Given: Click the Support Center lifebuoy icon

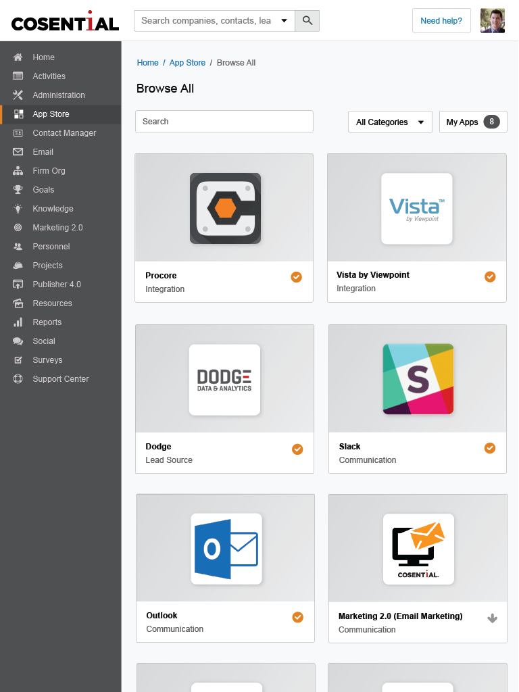Looking at the screenshot, I should [x=18, y=379].
